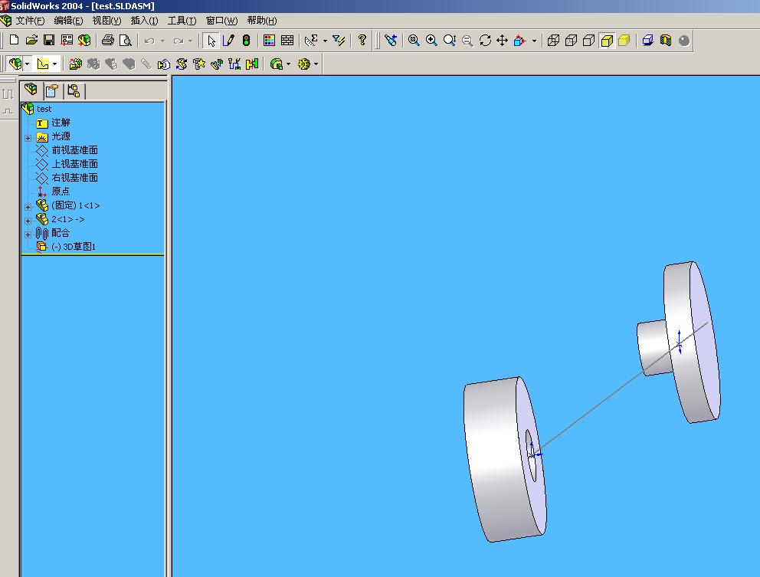760x577 pixels.
Task: Switch display to Shaded mode
Action: (624, 41)
